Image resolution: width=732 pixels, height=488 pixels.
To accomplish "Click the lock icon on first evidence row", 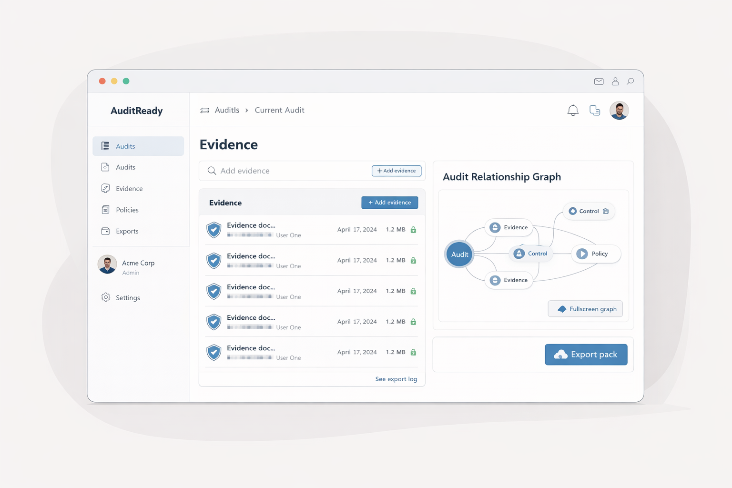I will (413, 230).
